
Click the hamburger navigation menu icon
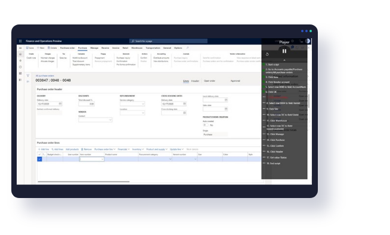20,48
